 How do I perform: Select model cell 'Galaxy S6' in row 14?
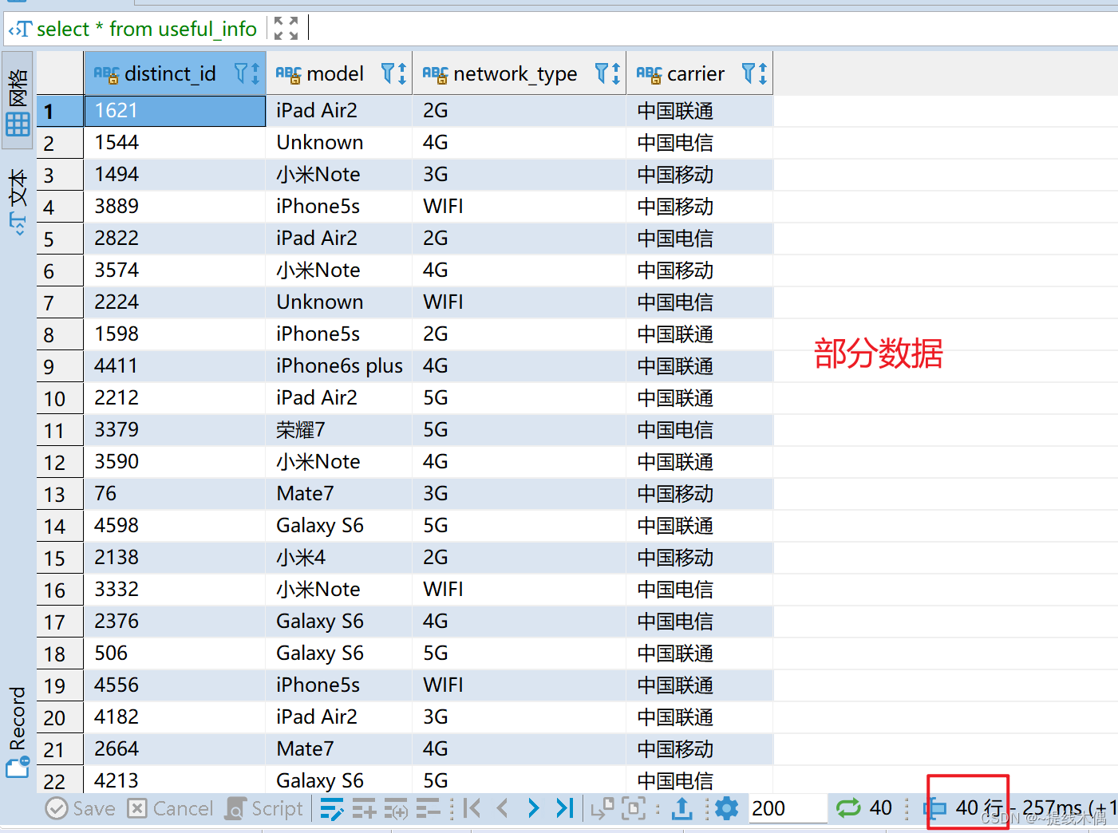coord(339,526)
